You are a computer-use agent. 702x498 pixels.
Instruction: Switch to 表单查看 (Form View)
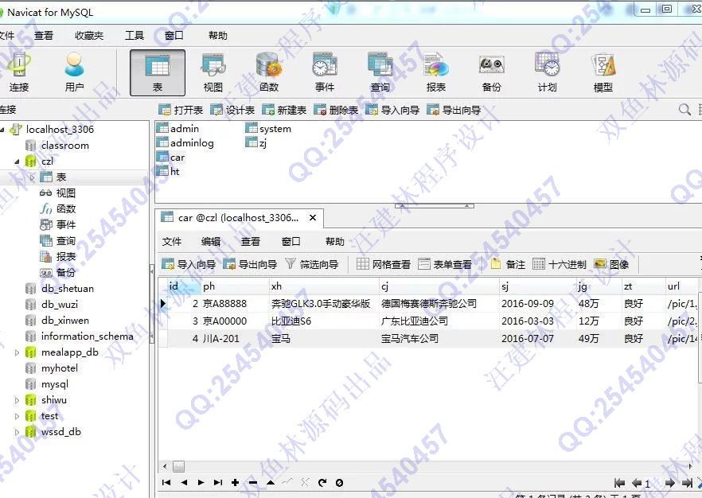click(x=445, y=264)
